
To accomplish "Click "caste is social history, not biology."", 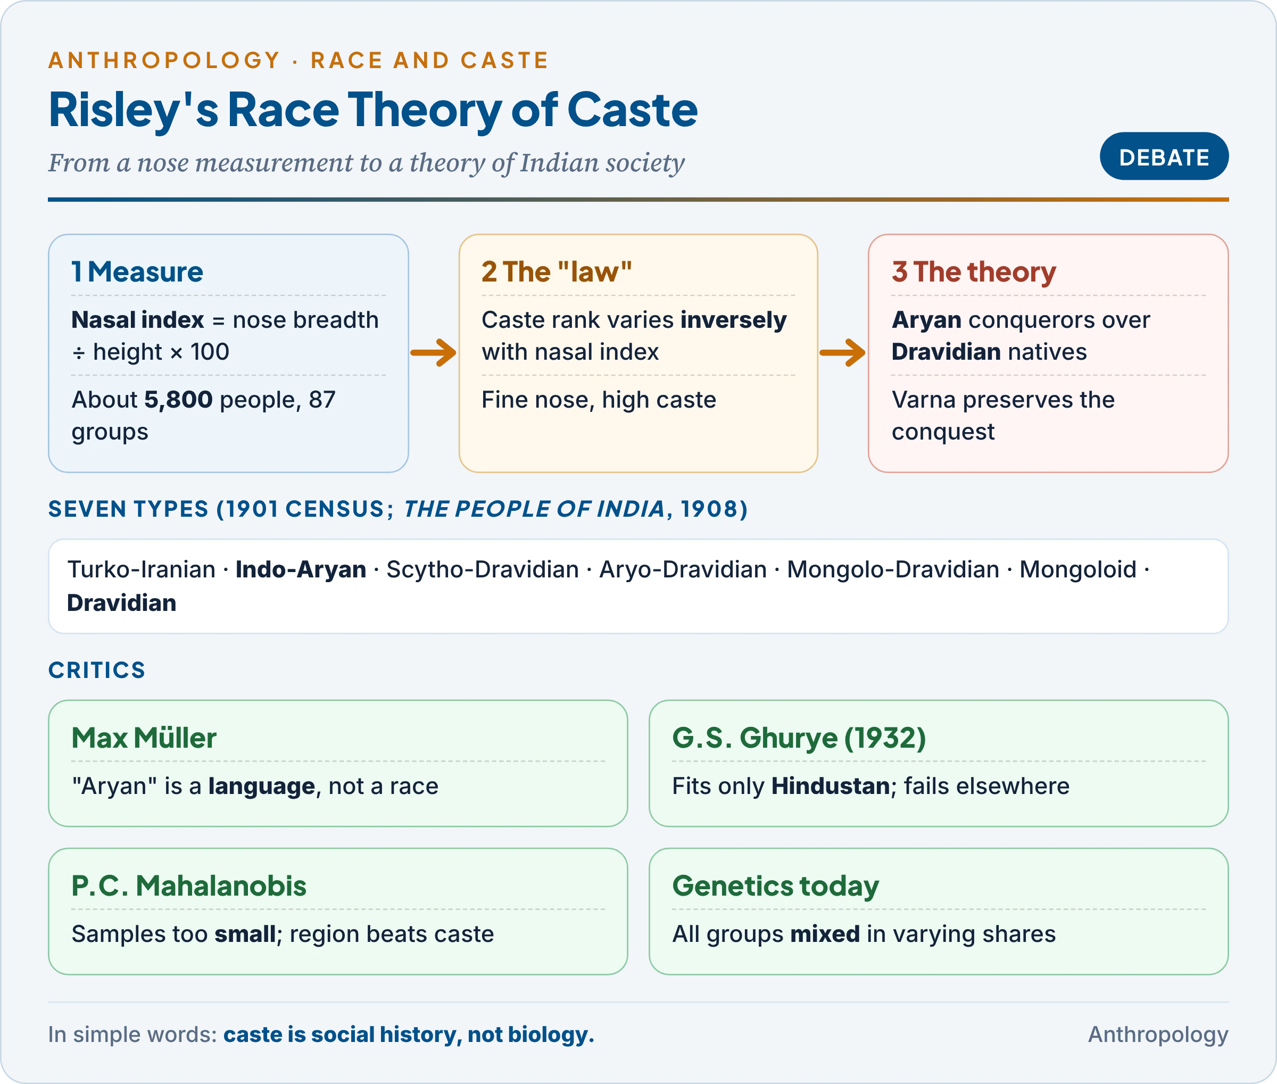I will [409, 1035].
